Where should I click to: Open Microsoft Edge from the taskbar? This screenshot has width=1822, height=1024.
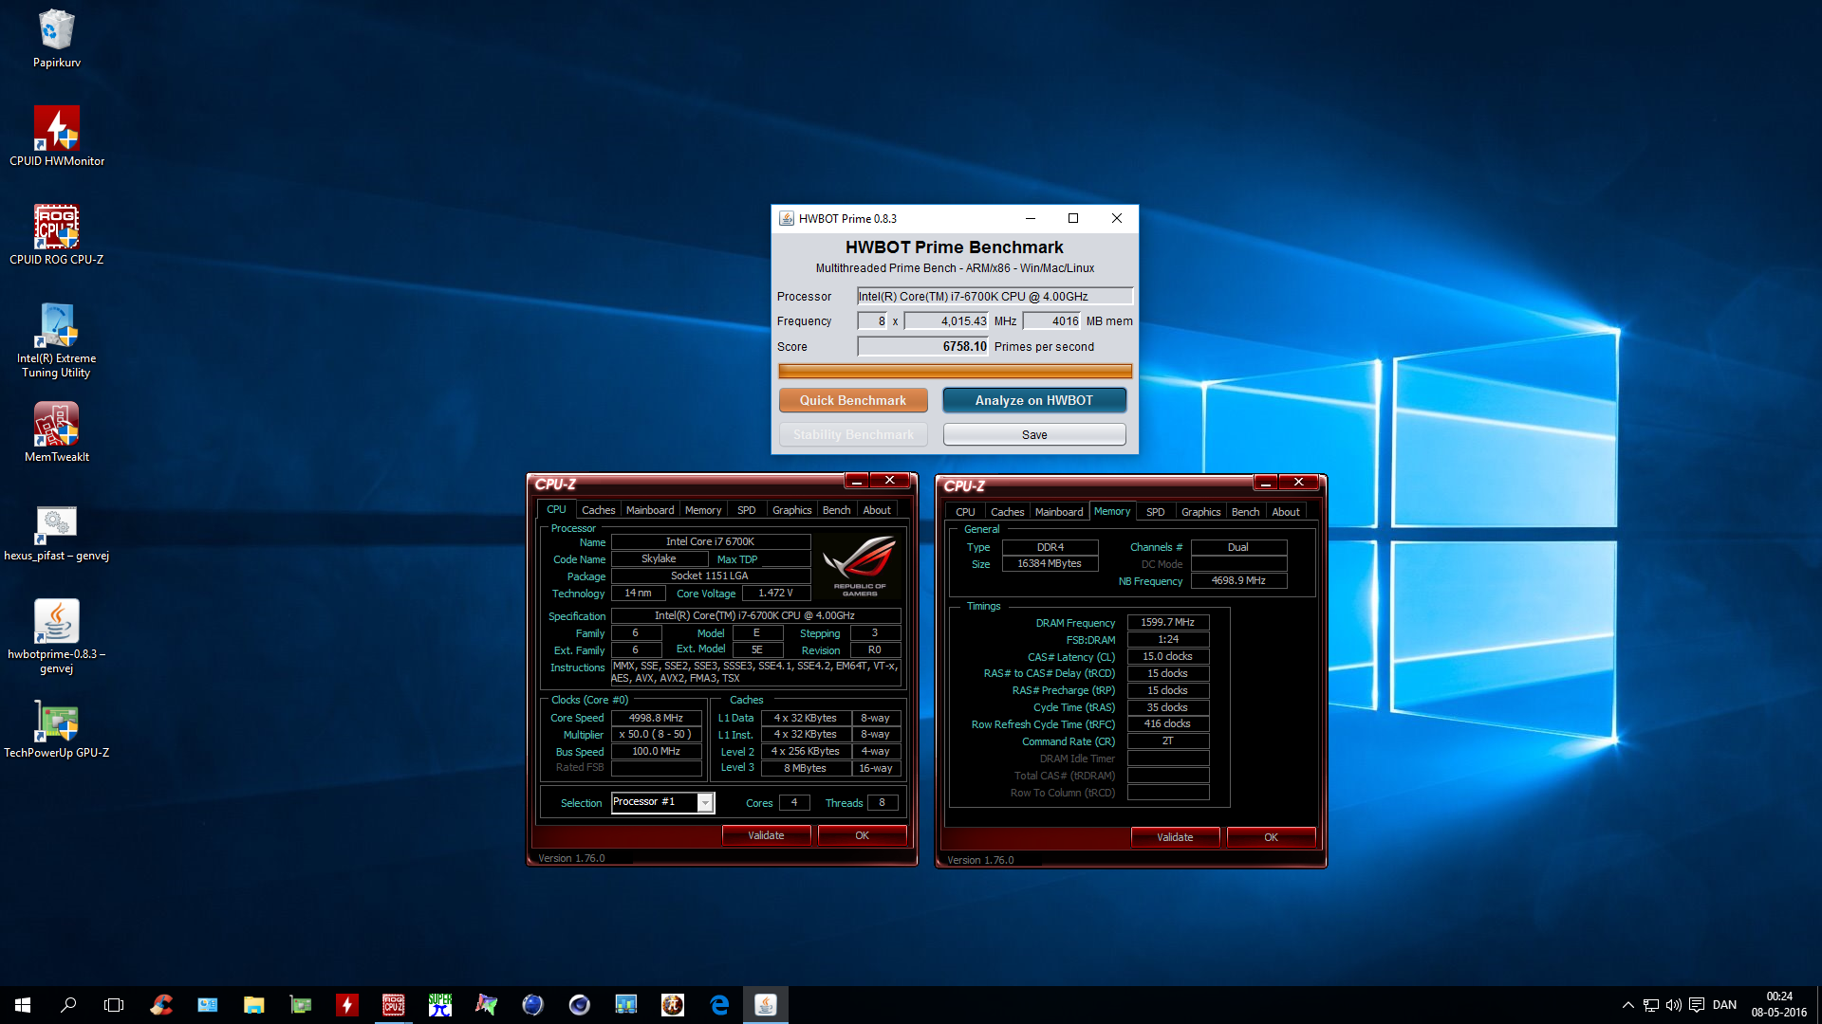[719, 1005]
